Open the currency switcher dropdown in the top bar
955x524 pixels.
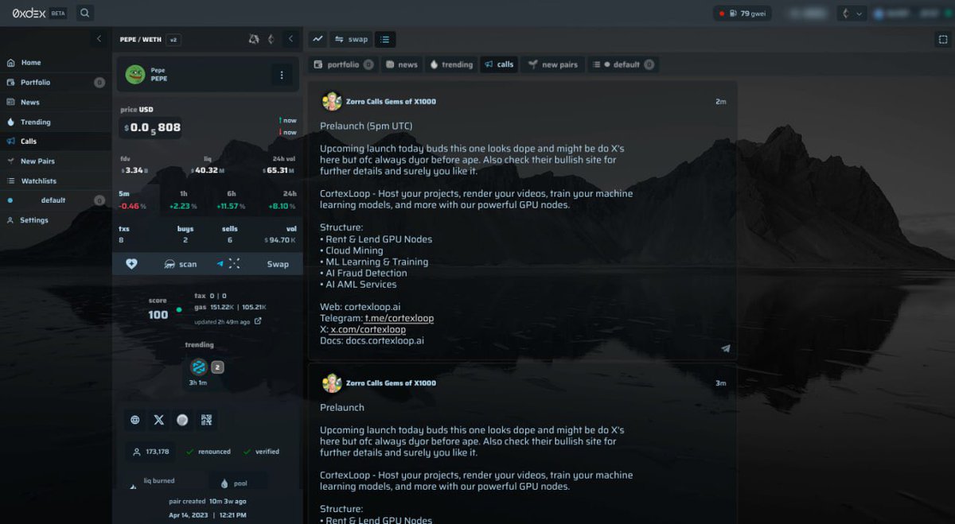pos(851,13)
